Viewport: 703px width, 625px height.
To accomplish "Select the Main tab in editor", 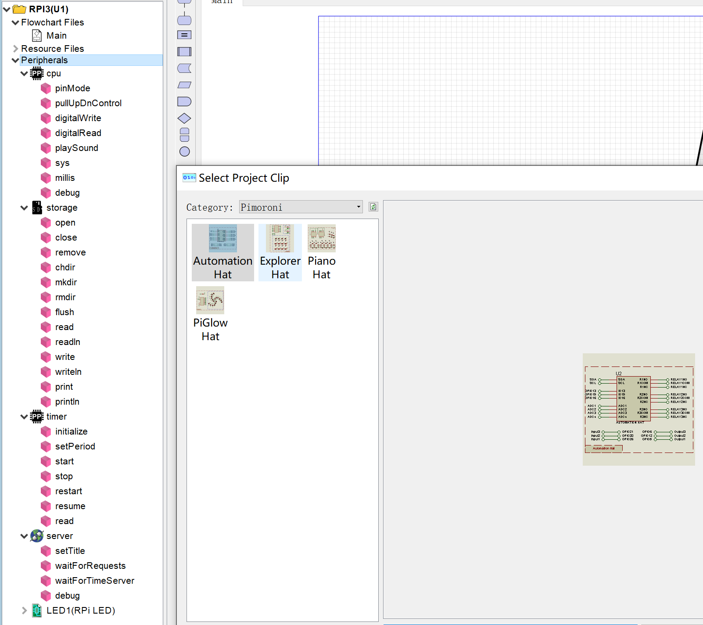I will [222, 2].
